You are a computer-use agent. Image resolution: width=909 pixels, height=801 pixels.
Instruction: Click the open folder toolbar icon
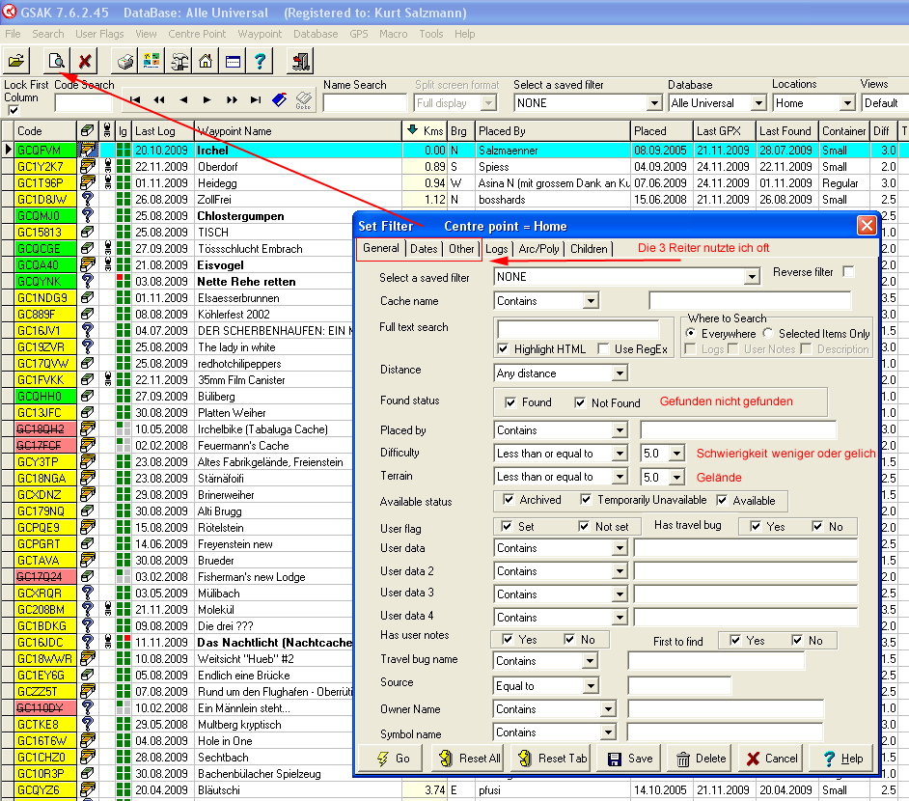tap(16, 60)
